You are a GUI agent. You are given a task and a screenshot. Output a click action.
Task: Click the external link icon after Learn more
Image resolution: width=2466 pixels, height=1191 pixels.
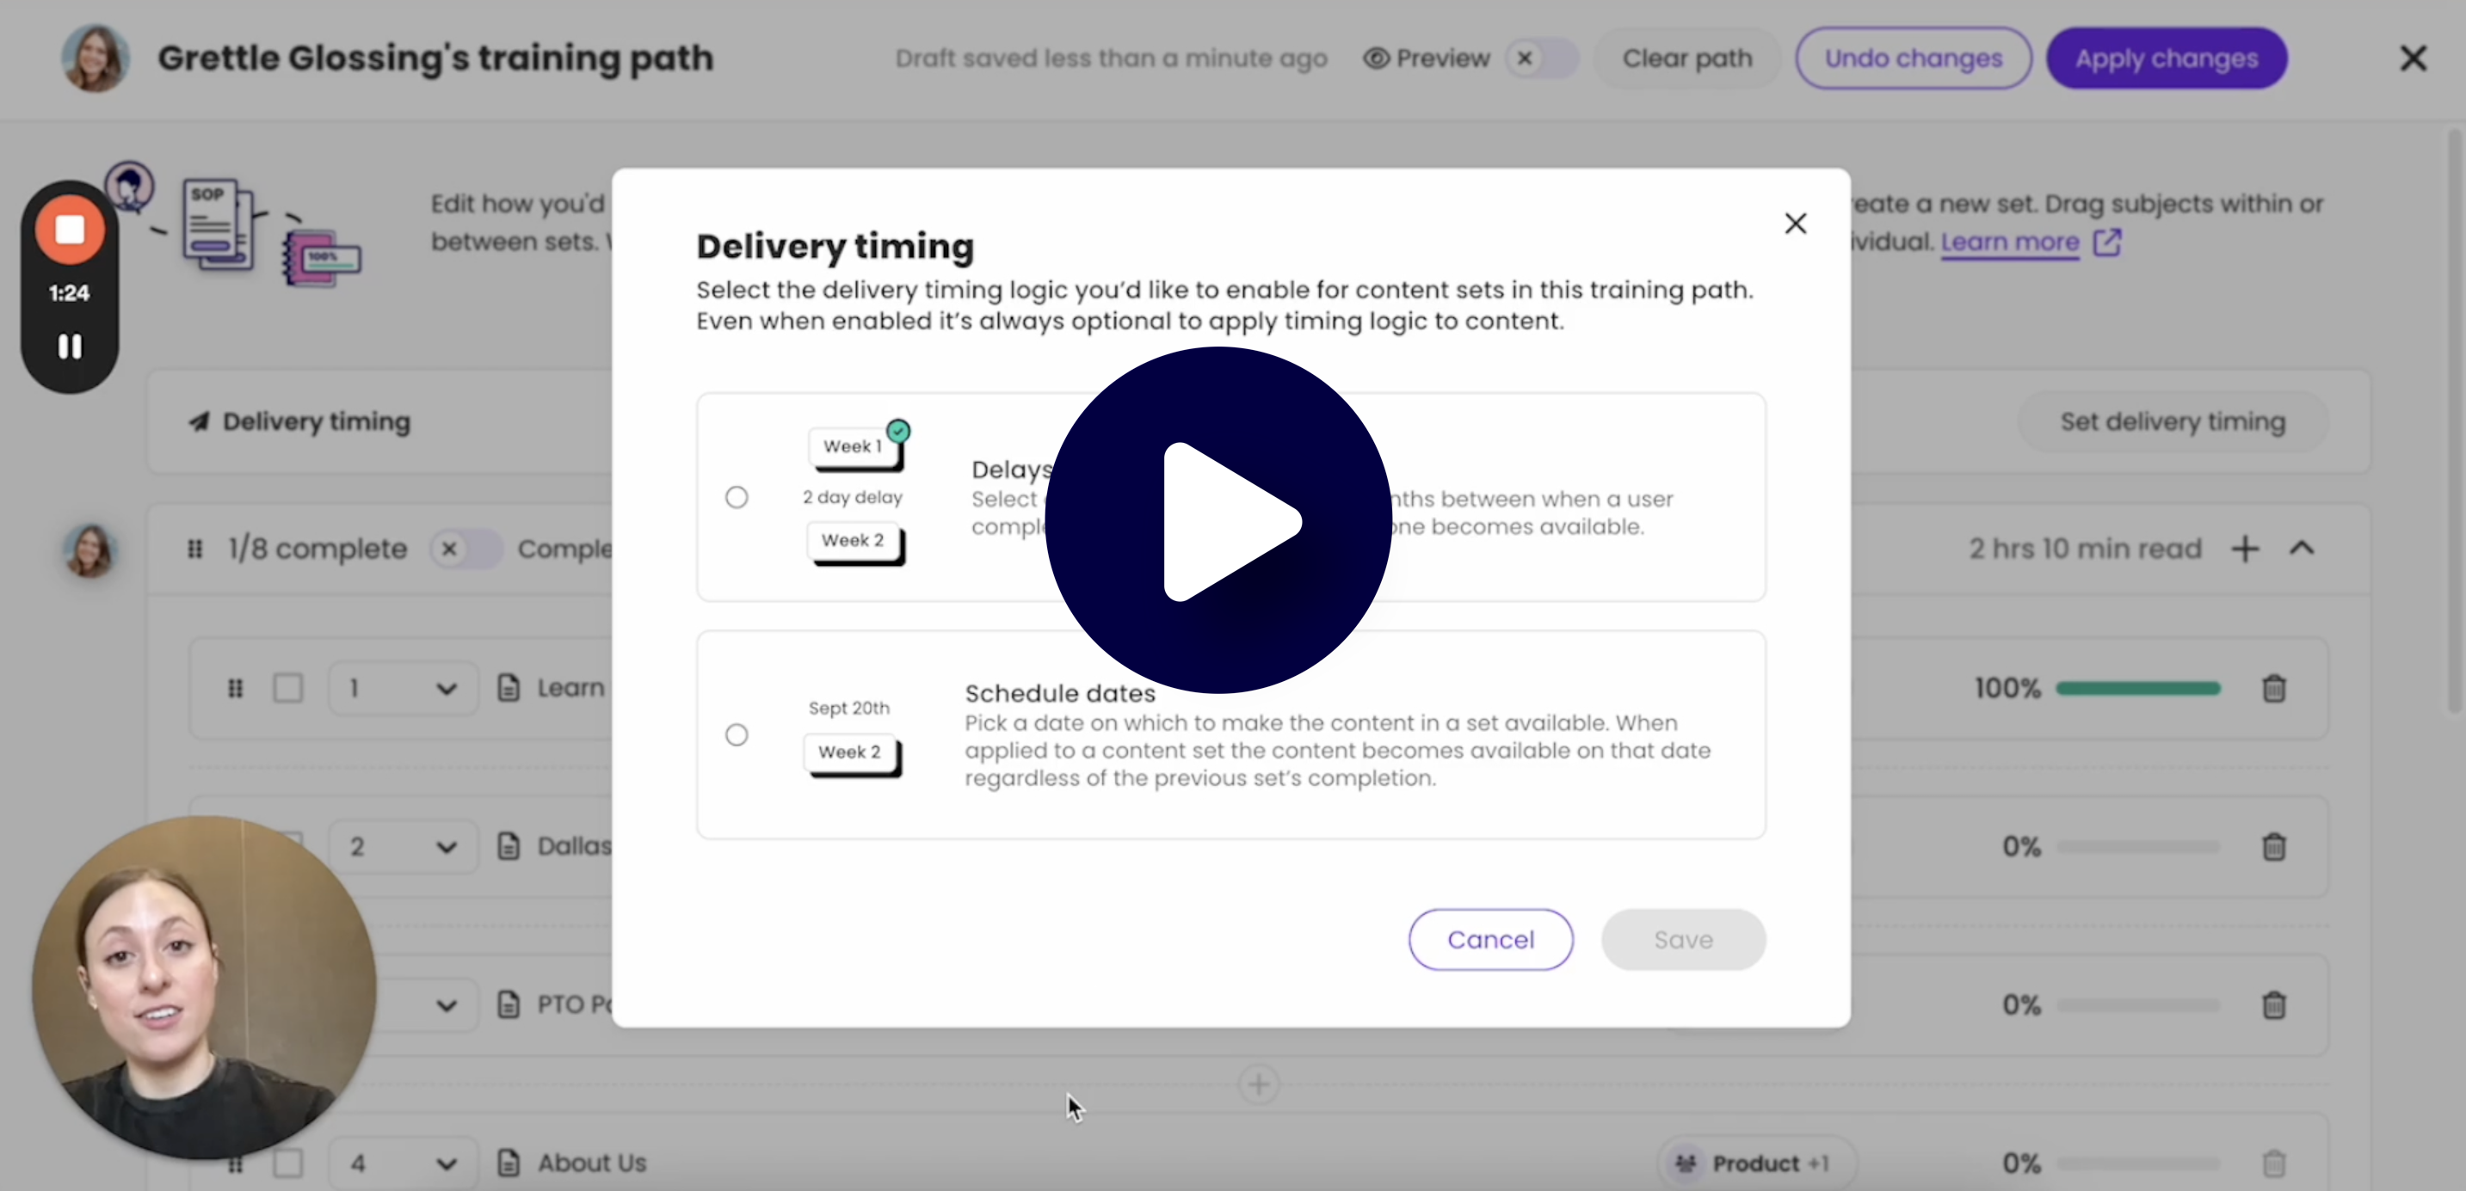pyautogui.click(x=2107, y=242)
